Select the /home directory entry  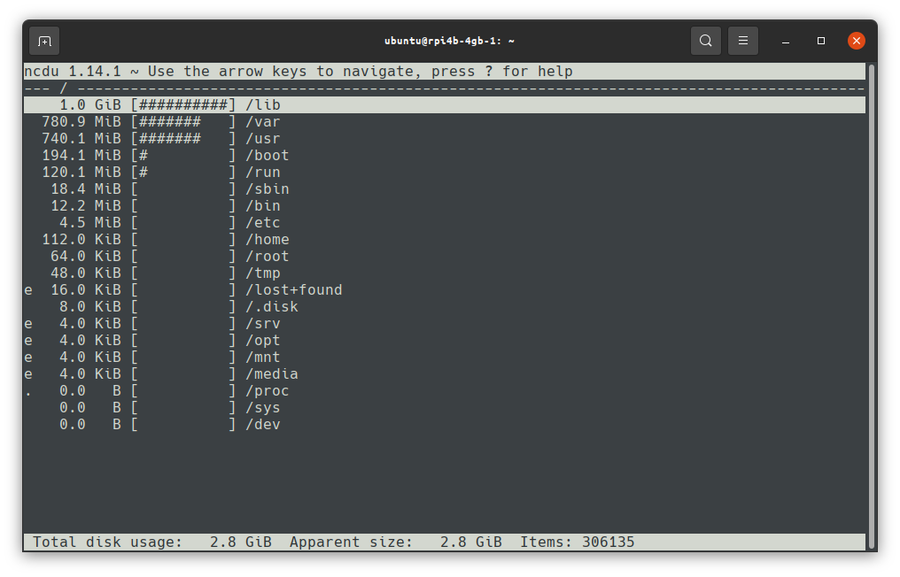tap(267, 240)
